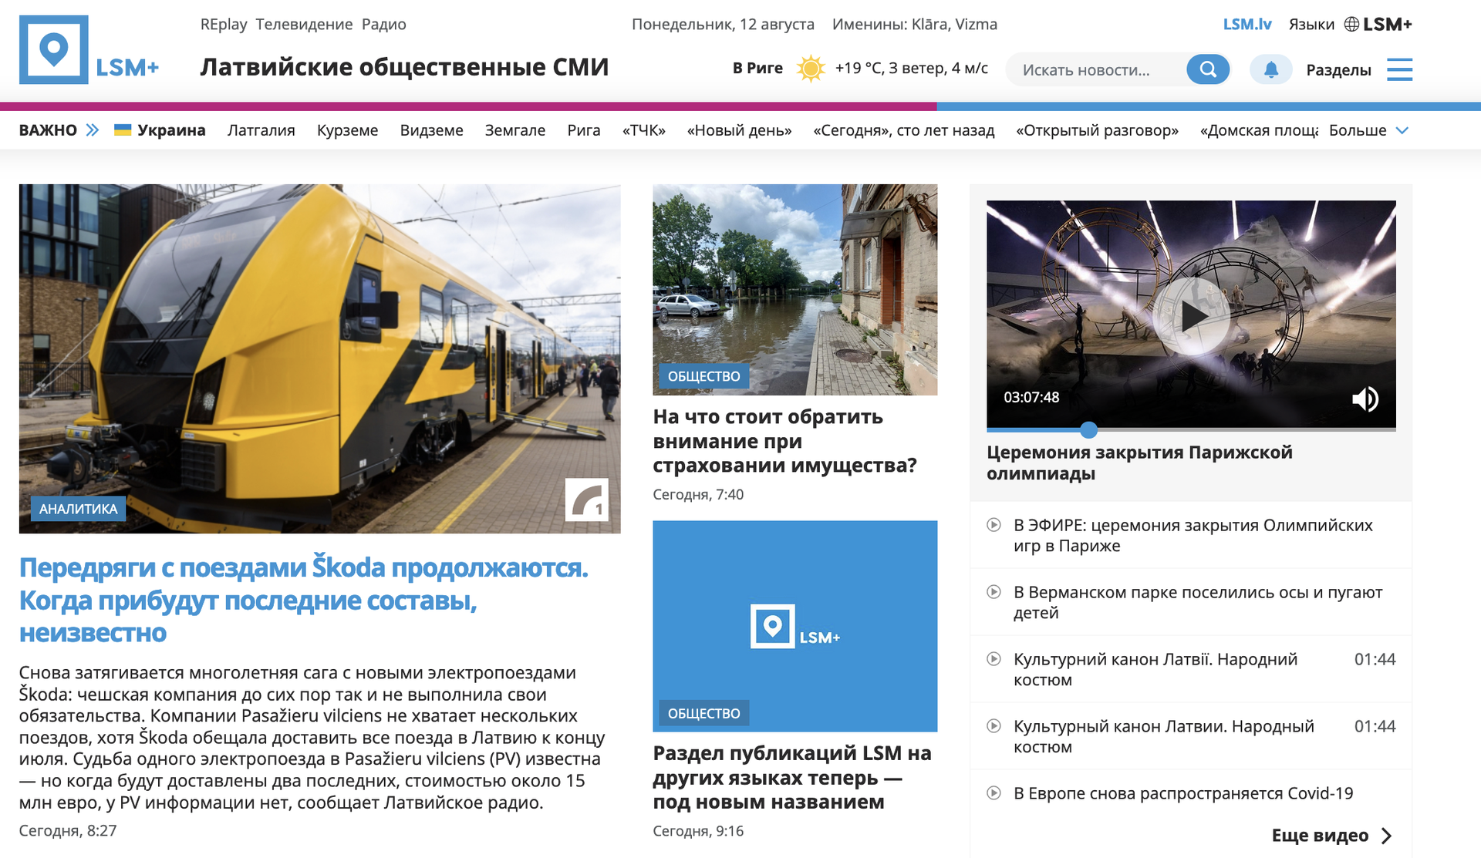Viewport: 1481px width, 858px height.
Task: Open the Земгале section
Action: click(x=515, y=130)
